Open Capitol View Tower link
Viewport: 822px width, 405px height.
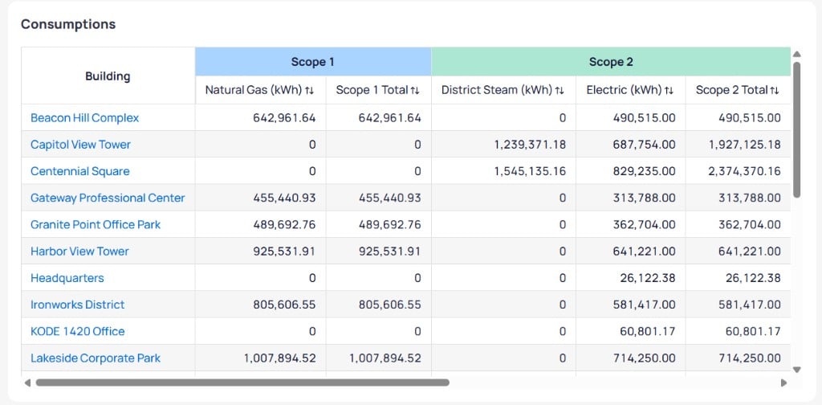81,145
